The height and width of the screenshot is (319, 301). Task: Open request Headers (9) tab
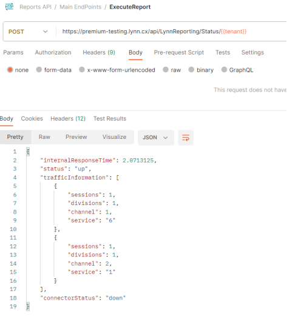(x=99, y=53)
